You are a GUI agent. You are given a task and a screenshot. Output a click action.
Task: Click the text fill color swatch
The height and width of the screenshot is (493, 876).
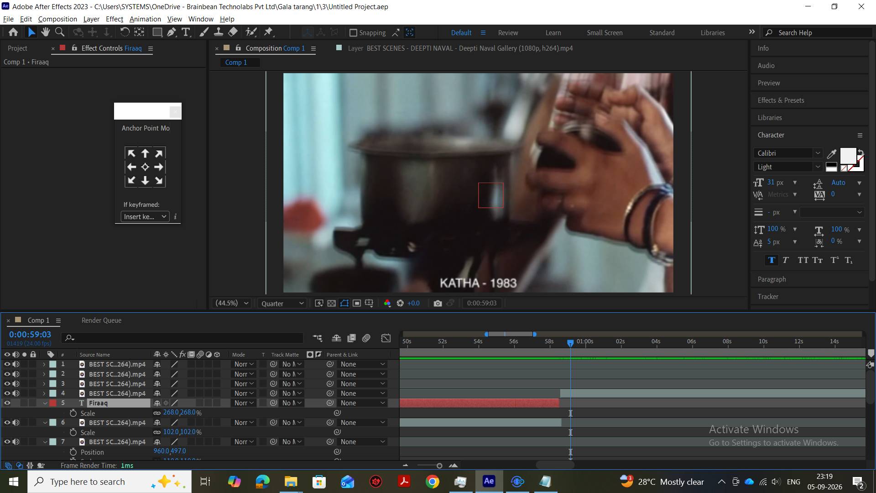pyautogui.click(x=848, y=157)
